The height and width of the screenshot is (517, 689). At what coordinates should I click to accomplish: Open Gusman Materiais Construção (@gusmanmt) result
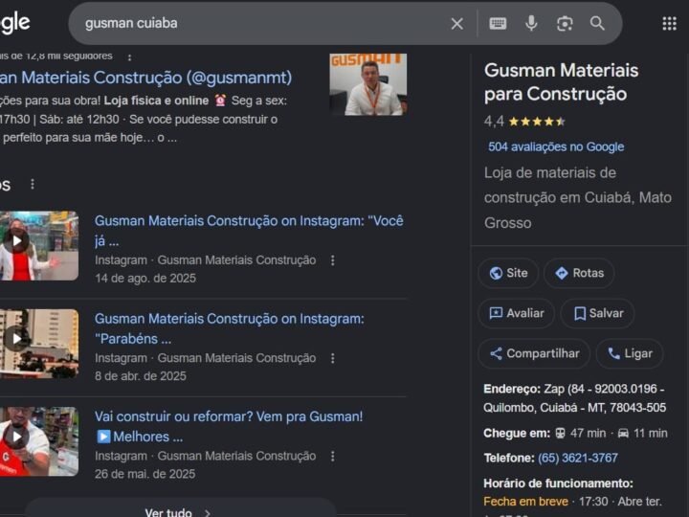coord(145,78)
